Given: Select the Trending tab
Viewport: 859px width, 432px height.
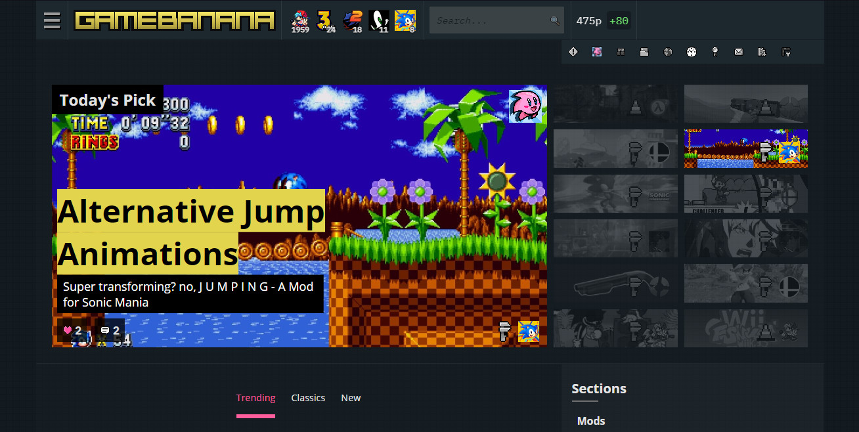Looking at the screenshot, I should point(255,397).
